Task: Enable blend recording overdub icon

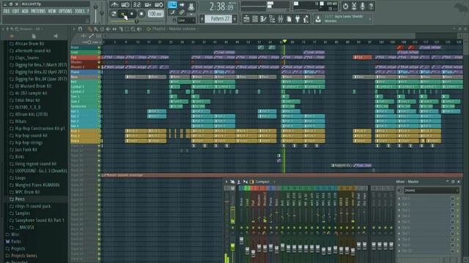Action: coord(148,5)
